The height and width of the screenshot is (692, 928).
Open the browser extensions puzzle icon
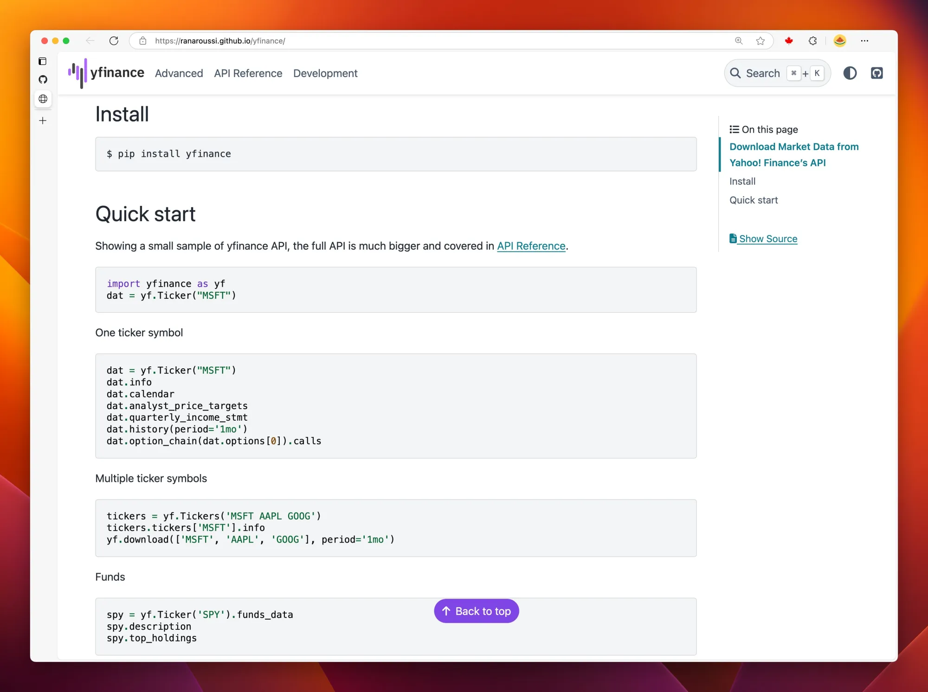[x=812, y=41]
